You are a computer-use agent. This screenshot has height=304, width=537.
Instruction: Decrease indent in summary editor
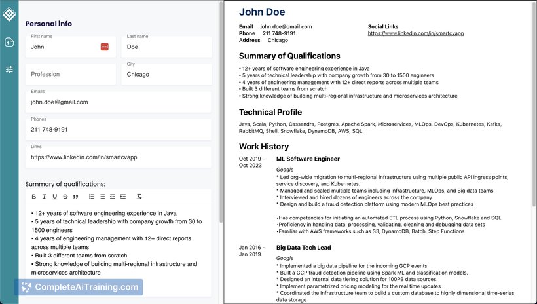[113, 197]
